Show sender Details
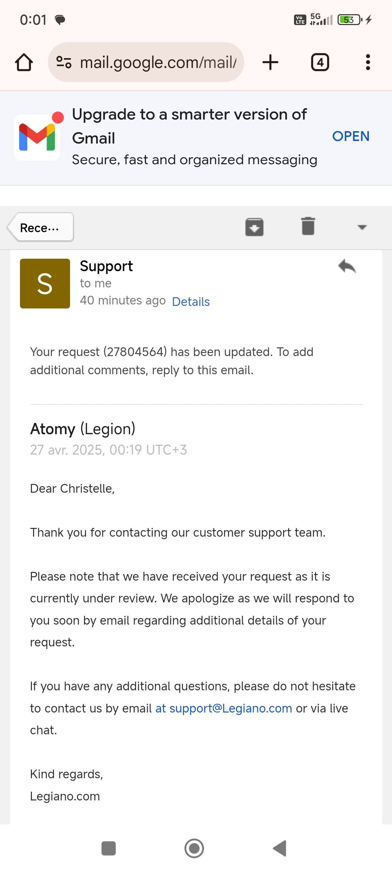 [191, 302]
